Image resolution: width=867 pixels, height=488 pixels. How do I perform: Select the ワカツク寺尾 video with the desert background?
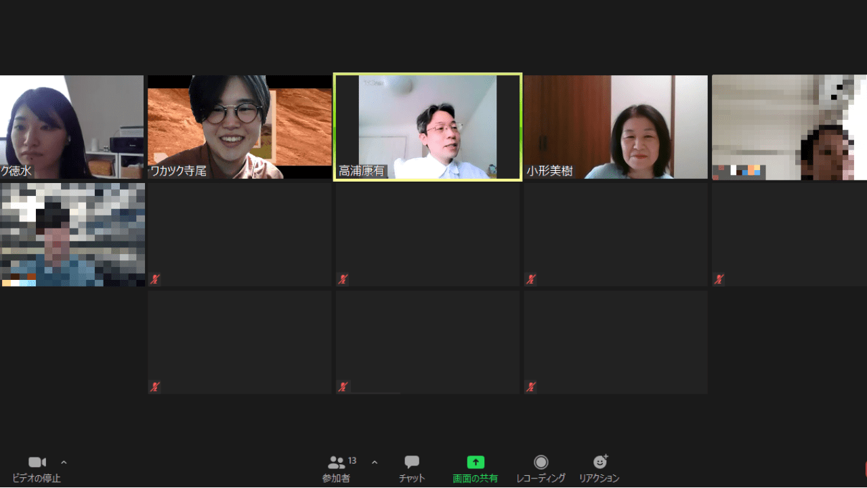[x=240, y=127]
